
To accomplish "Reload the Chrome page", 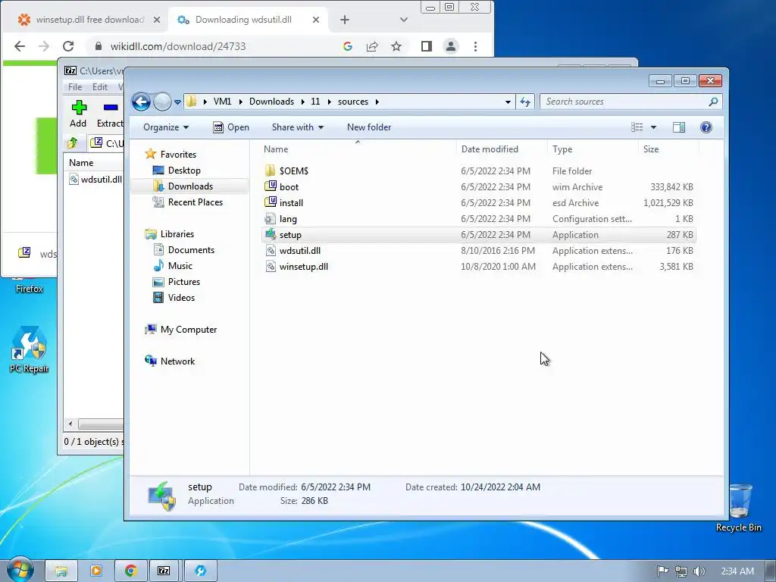I will 68,46.
